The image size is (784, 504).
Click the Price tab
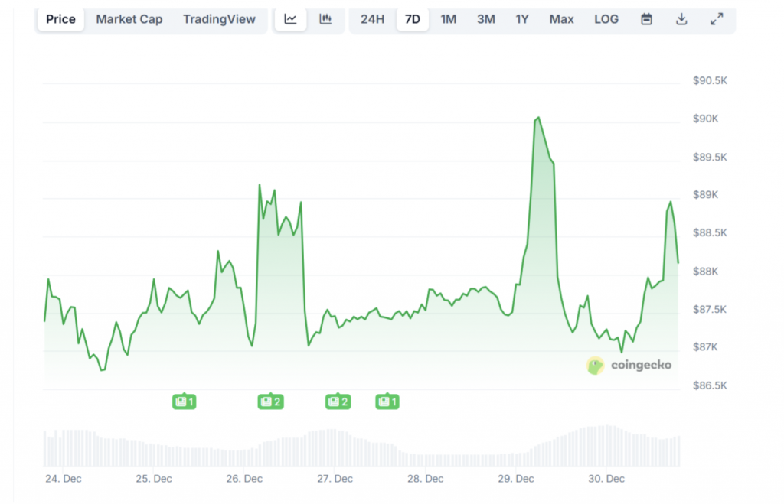tap(60, 19)
